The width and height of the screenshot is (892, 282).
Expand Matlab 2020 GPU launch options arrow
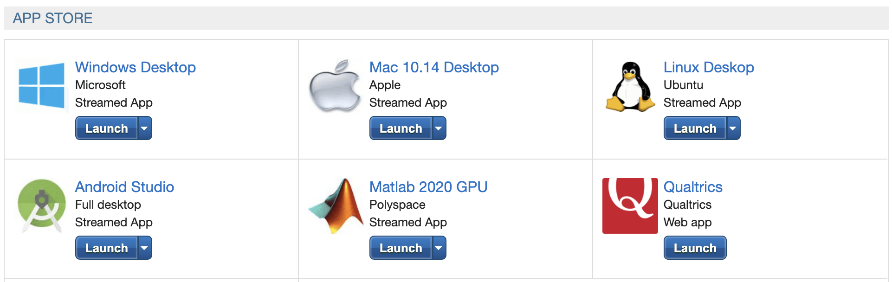pyautogui.click(x=439, y=248)
